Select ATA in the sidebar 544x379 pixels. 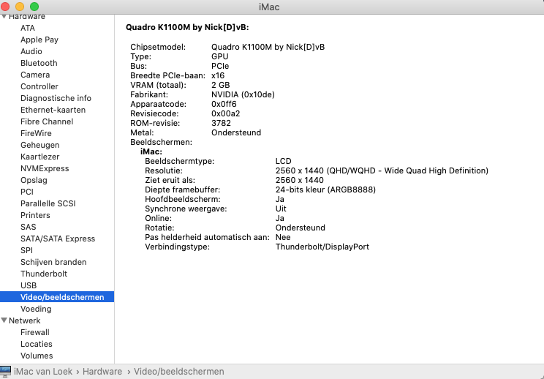(x=27, y=28)
